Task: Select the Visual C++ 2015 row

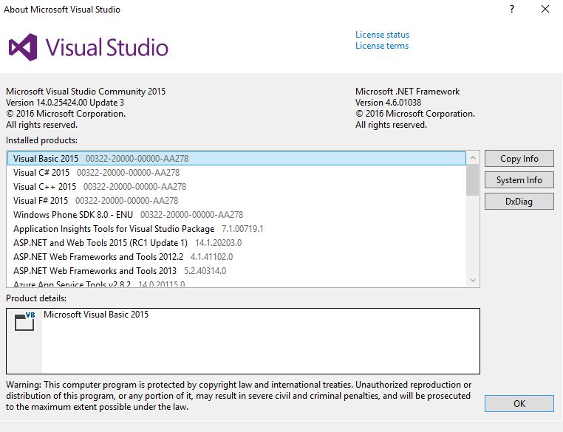Action: [236, 187]
